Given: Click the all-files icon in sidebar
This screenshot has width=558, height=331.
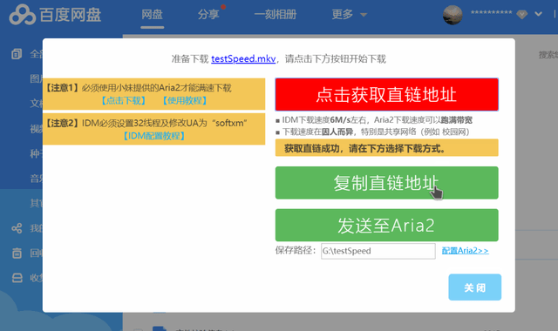Looking at the screenshot, I should point(17,54).
